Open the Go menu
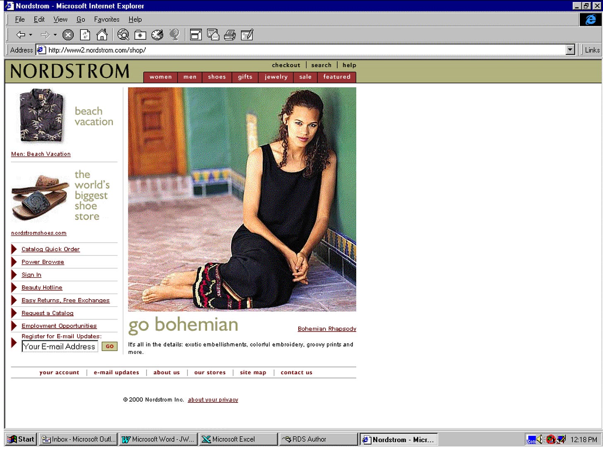 [81, 19]
